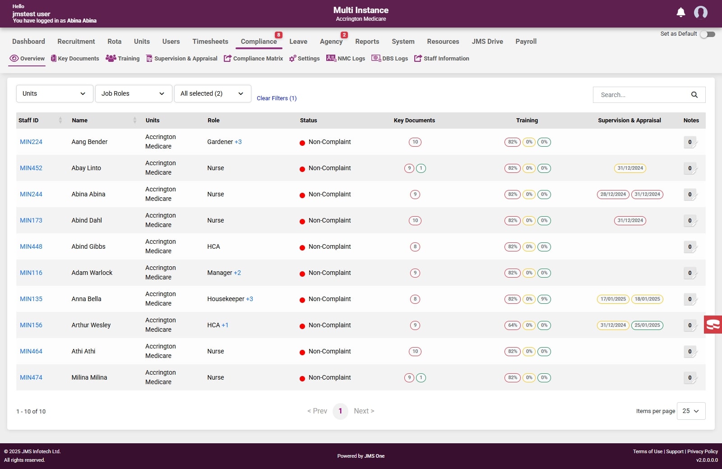This screenshot has width=722, height=469.
Task: Click the search magnifier icon
Action: pyautogui.click(x=694, y=95)
